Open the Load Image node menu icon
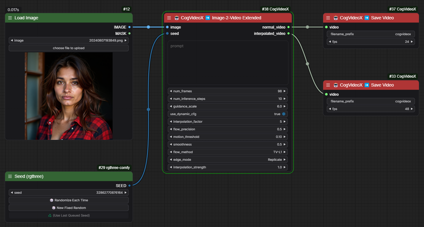The image size is (424, 227). point(10,18)
